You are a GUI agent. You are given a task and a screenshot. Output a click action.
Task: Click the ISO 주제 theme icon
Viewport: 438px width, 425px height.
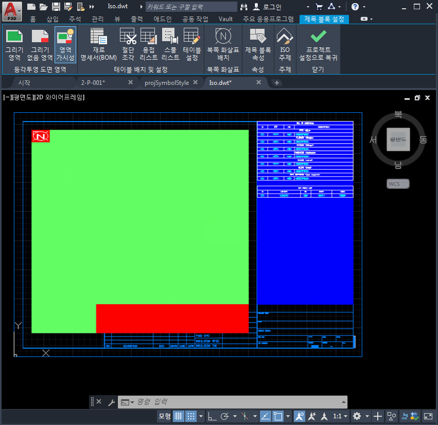pyautogui.click(x=285, y=45)
